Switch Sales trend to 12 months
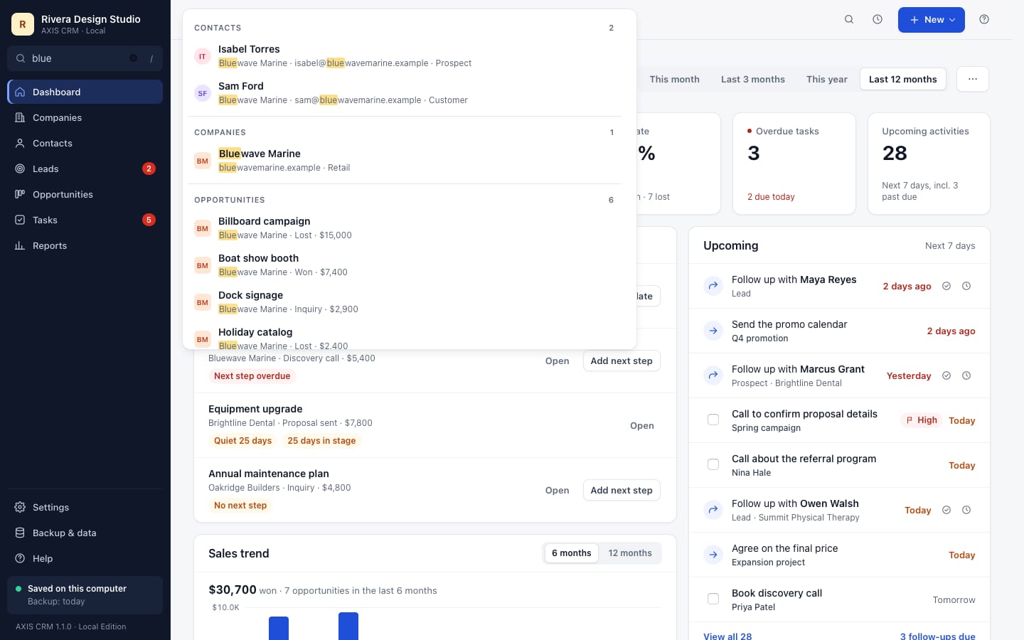This screenshot has height=640, width=1024. click(630, 553)
